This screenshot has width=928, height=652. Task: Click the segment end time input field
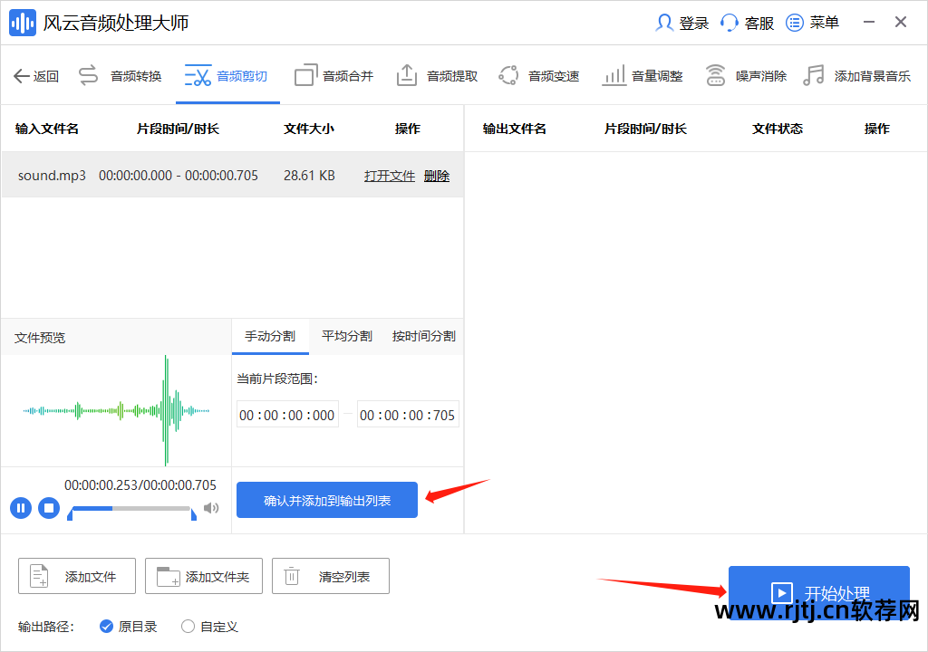coord(407,414)
